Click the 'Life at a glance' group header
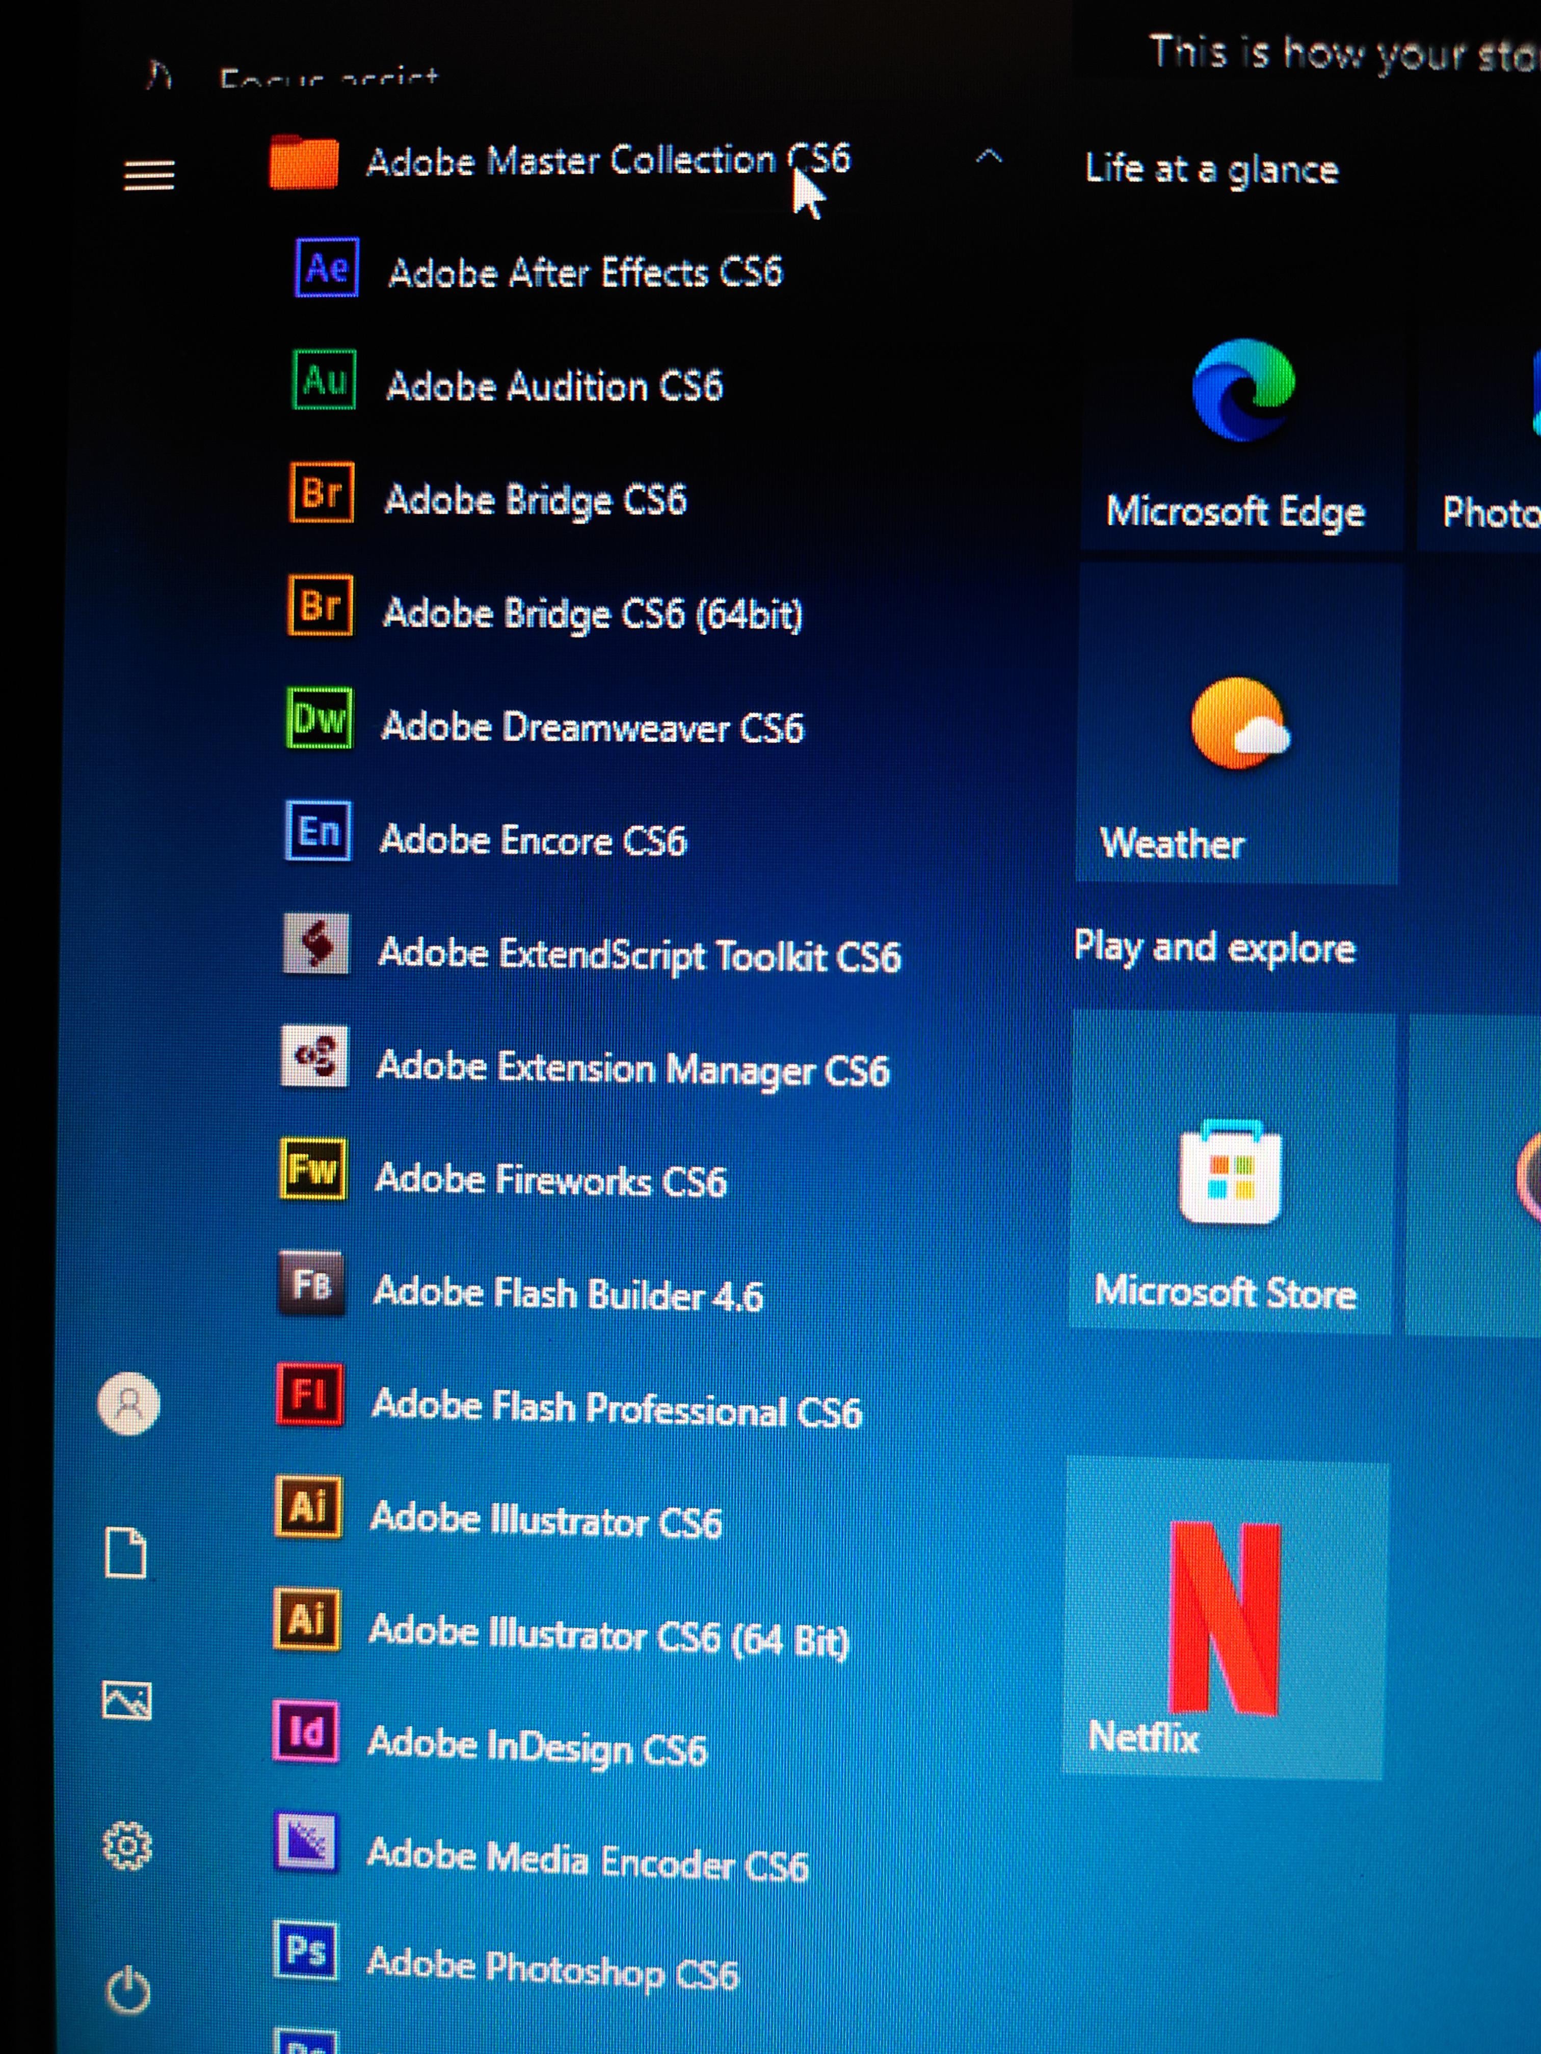The image size is (1541, 2054). [1211, 170]
